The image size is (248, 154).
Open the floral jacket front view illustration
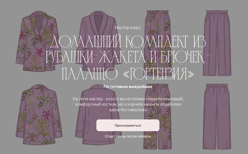[38, 42]
